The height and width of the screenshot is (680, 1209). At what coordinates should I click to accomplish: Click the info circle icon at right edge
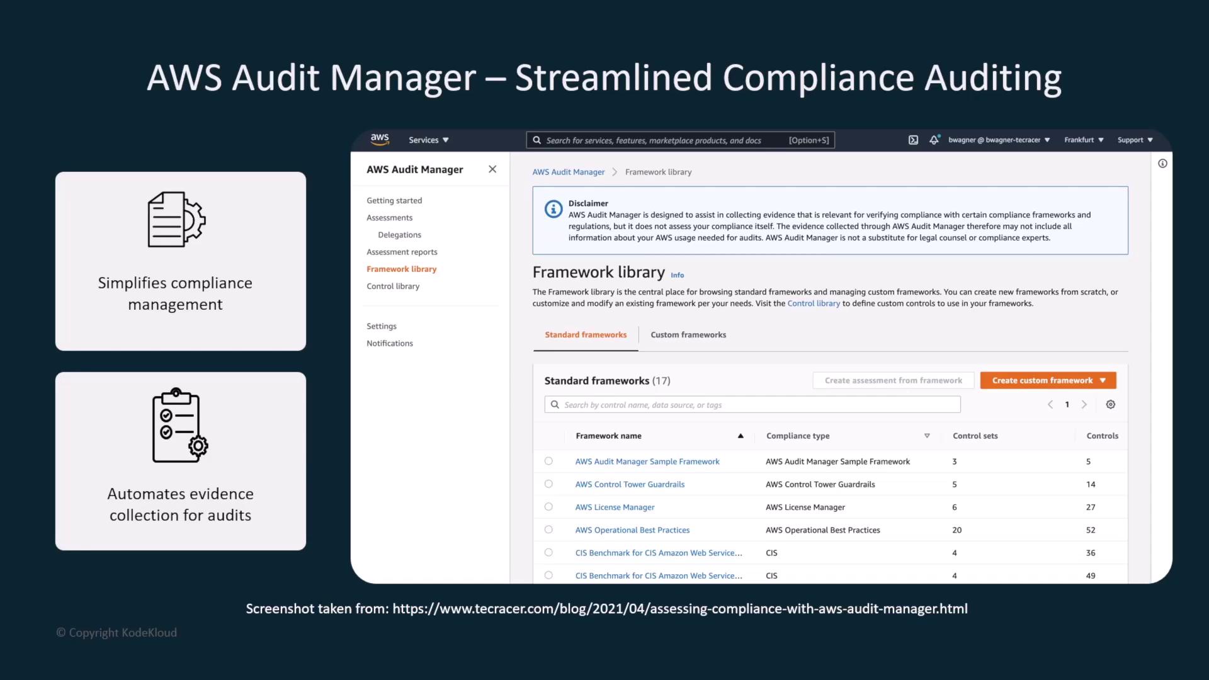coord(1162,164)
